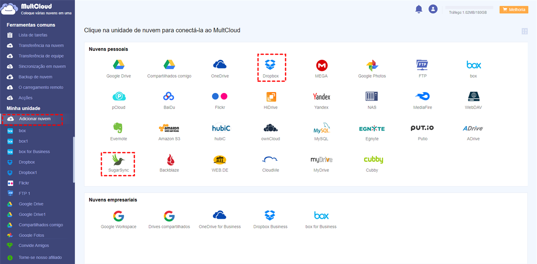Choose Drives compartilhados business option

169,216
